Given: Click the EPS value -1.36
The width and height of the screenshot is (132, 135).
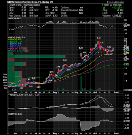Looking at the screenshot, I should [x=55, y=10].
